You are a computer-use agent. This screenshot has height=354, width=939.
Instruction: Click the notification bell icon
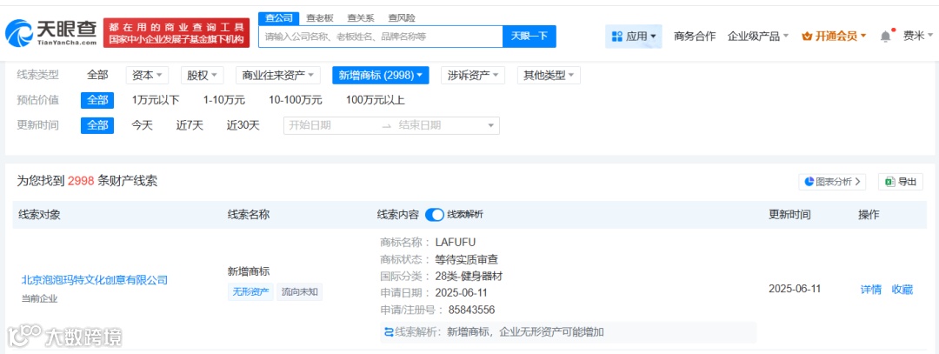885,36
